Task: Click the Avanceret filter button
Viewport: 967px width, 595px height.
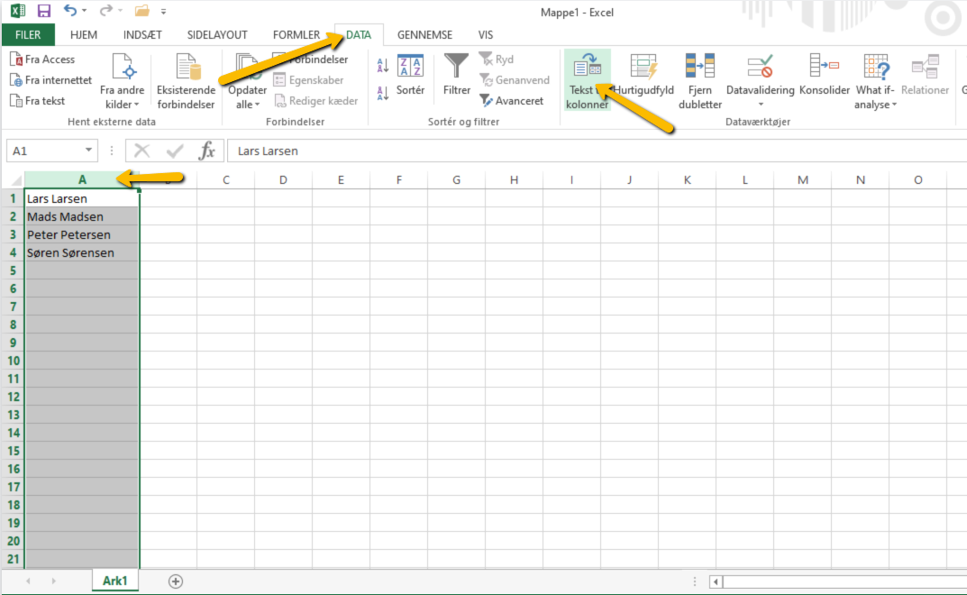Action: (x=512, y=101)
